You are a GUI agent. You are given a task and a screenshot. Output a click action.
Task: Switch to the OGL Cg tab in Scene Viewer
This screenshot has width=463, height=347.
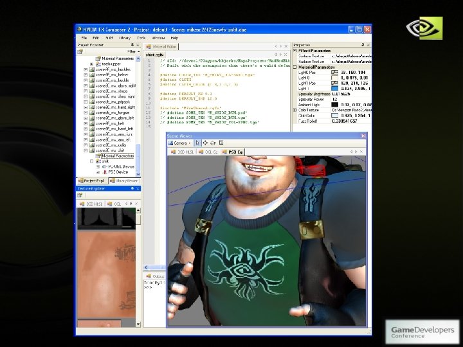[x=208, y=152]
